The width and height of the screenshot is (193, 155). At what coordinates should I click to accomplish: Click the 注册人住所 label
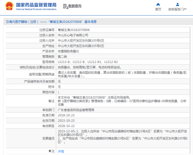[47, 41]
